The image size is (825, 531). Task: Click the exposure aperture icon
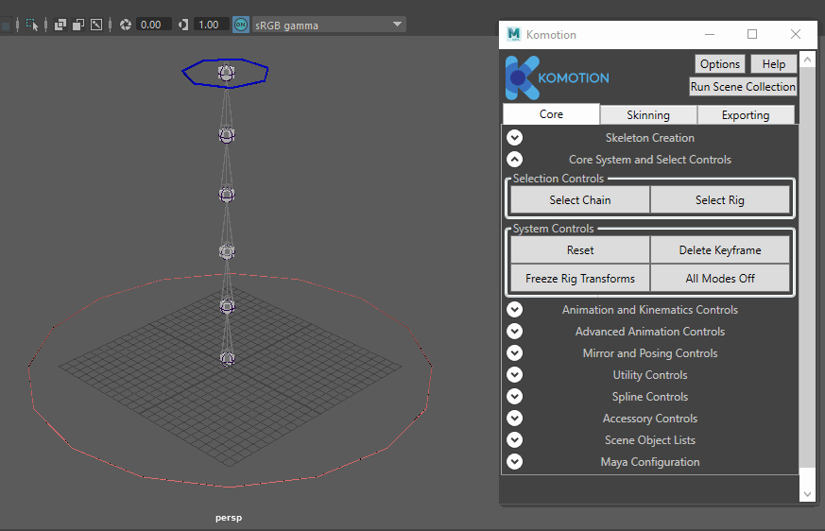(x=126, y=25)
